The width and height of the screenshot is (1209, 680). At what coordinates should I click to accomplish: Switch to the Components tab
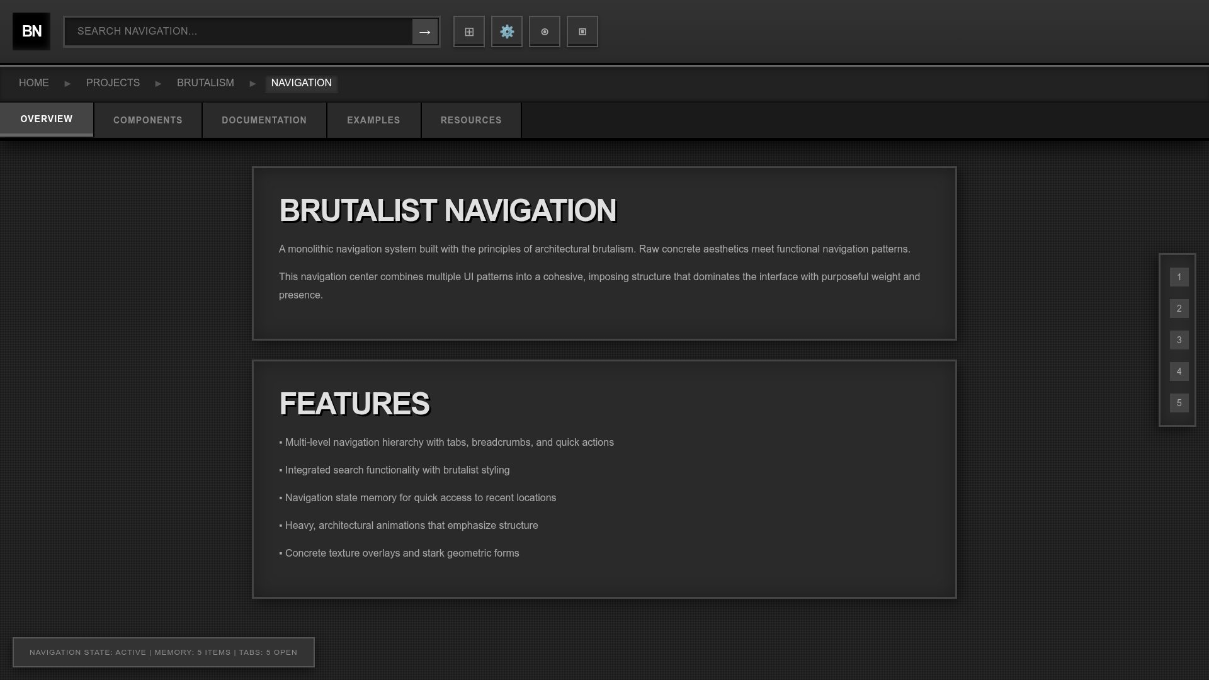(148, 120)
